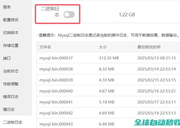The width and height of the screenshot is (180, 128).
Task: View the 当前状态 page
Action: coord(11,71)
